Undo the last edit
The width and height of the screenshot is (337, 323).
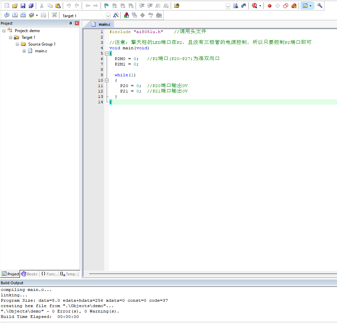click(69, 6)
